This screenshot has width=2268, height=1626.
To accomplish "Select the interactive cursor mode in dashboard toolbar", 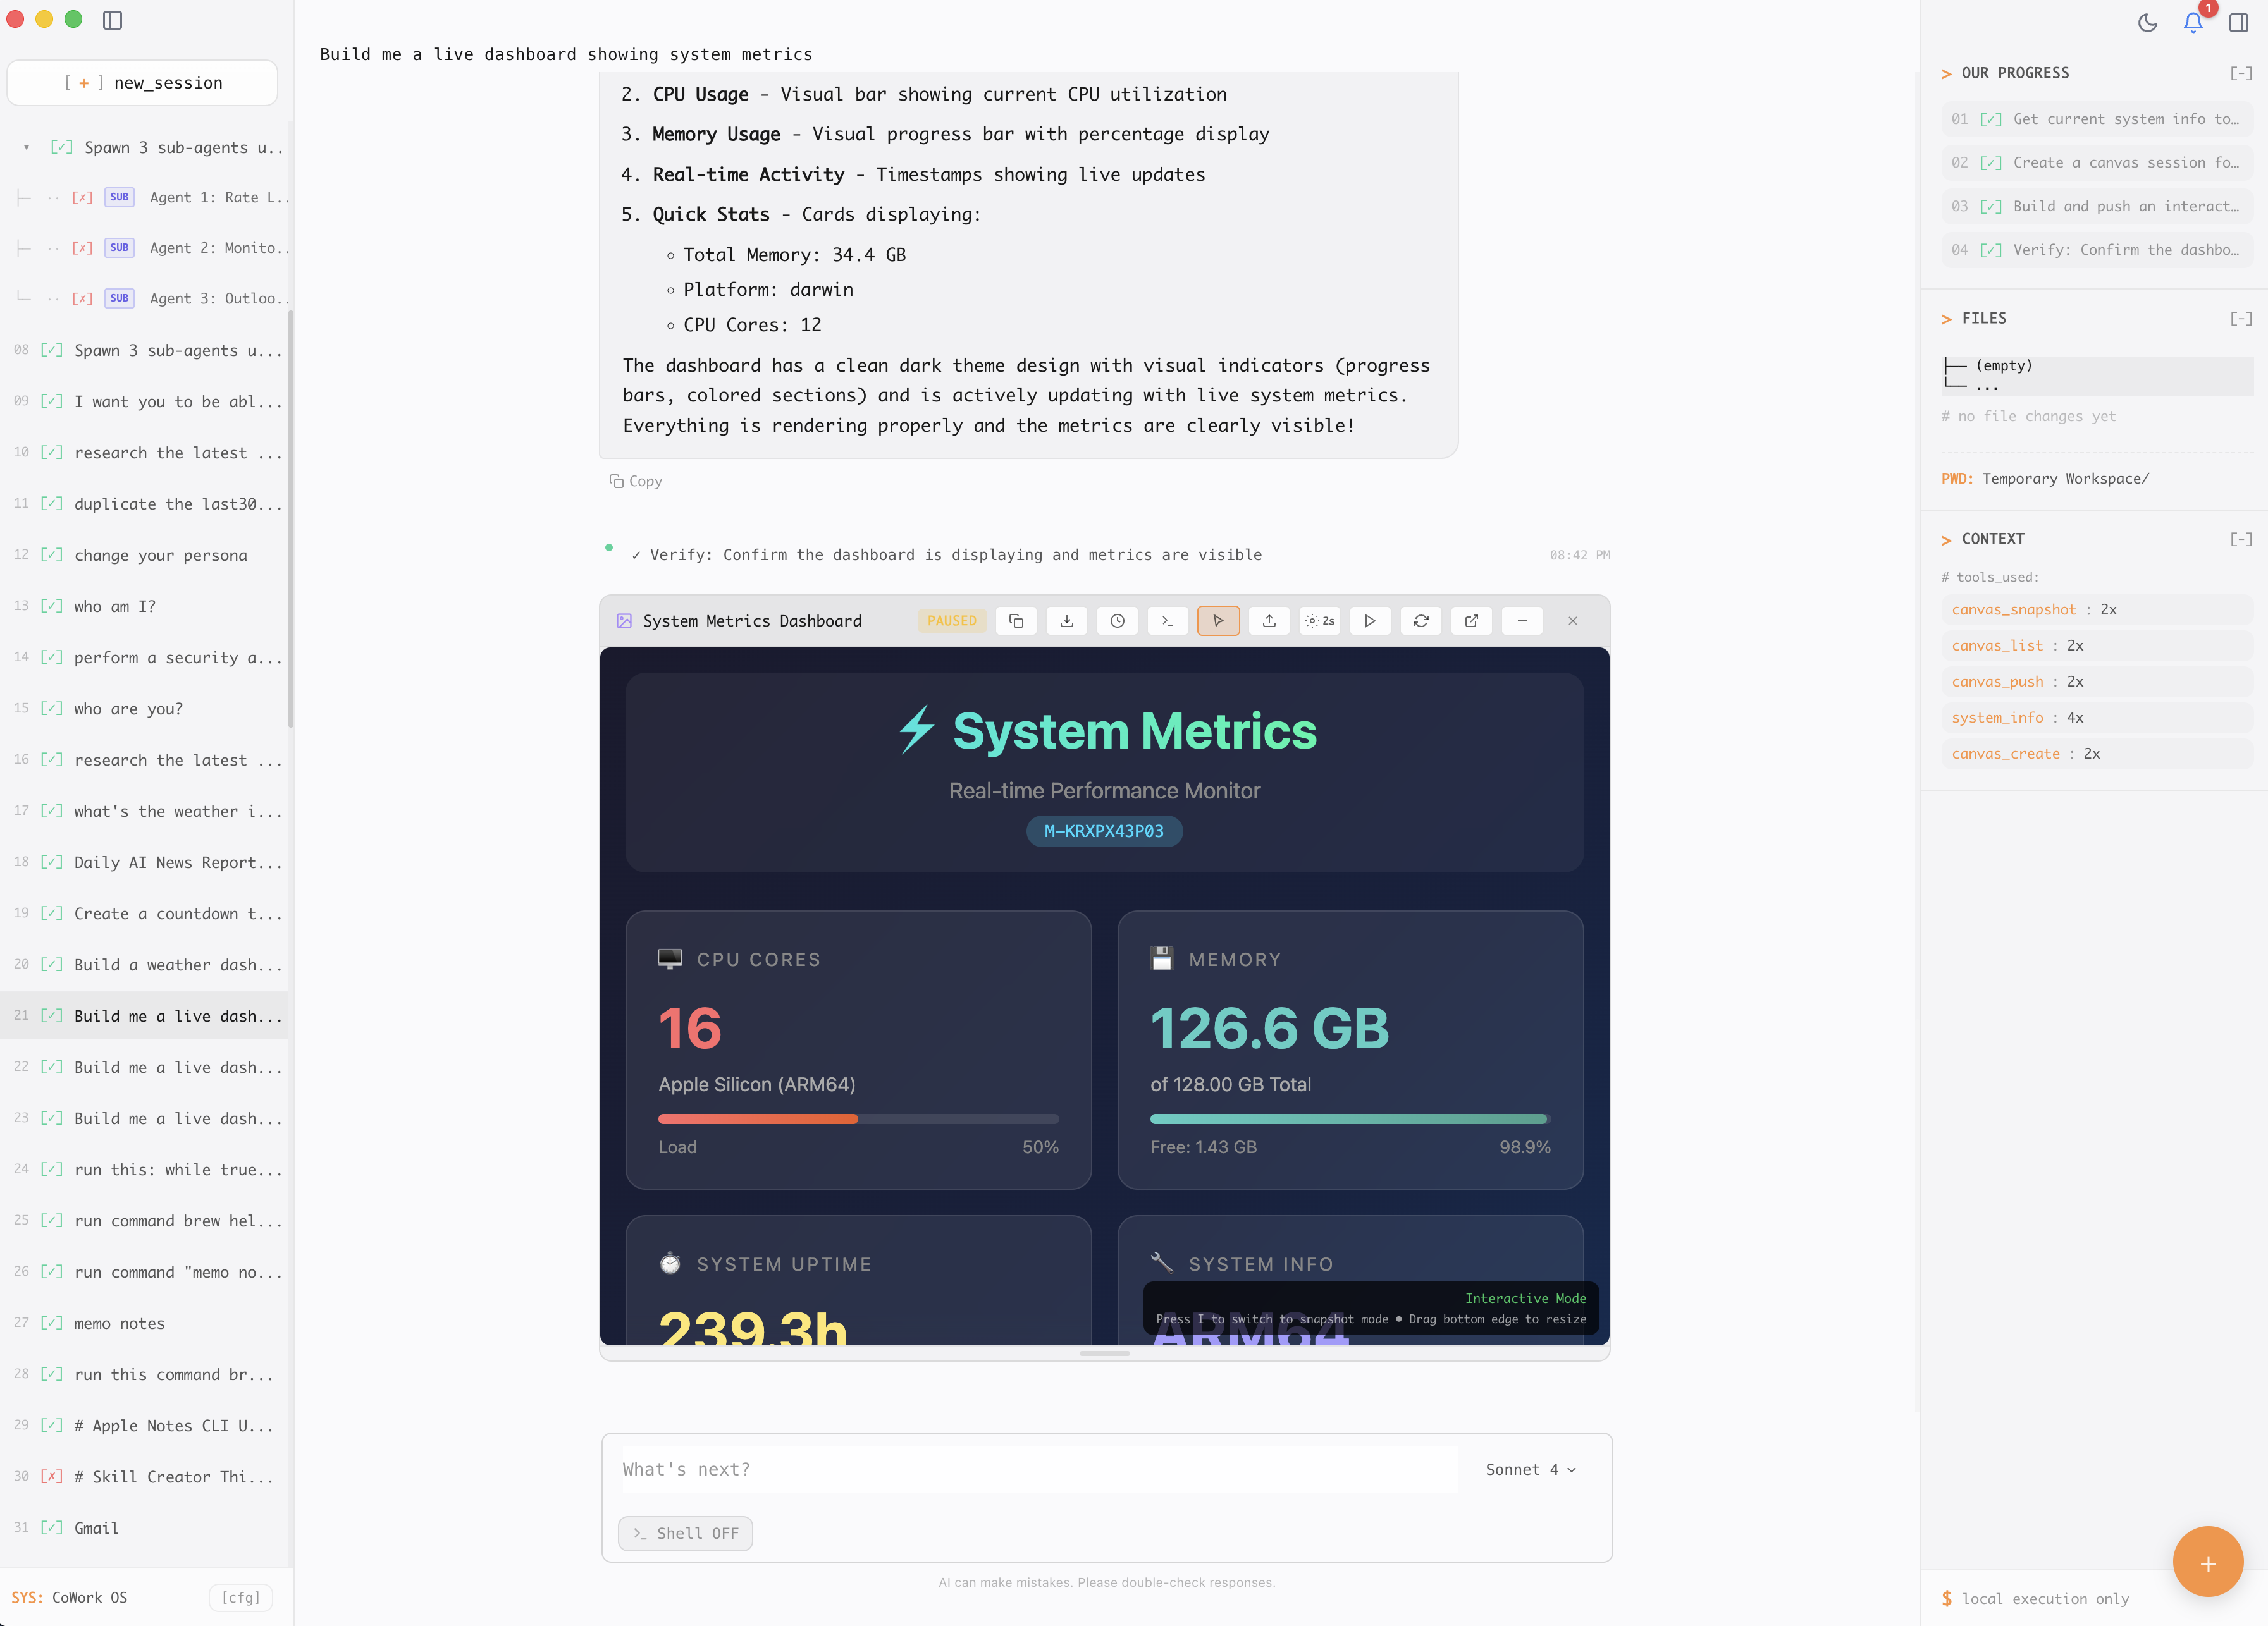I will click(1219, 621).
